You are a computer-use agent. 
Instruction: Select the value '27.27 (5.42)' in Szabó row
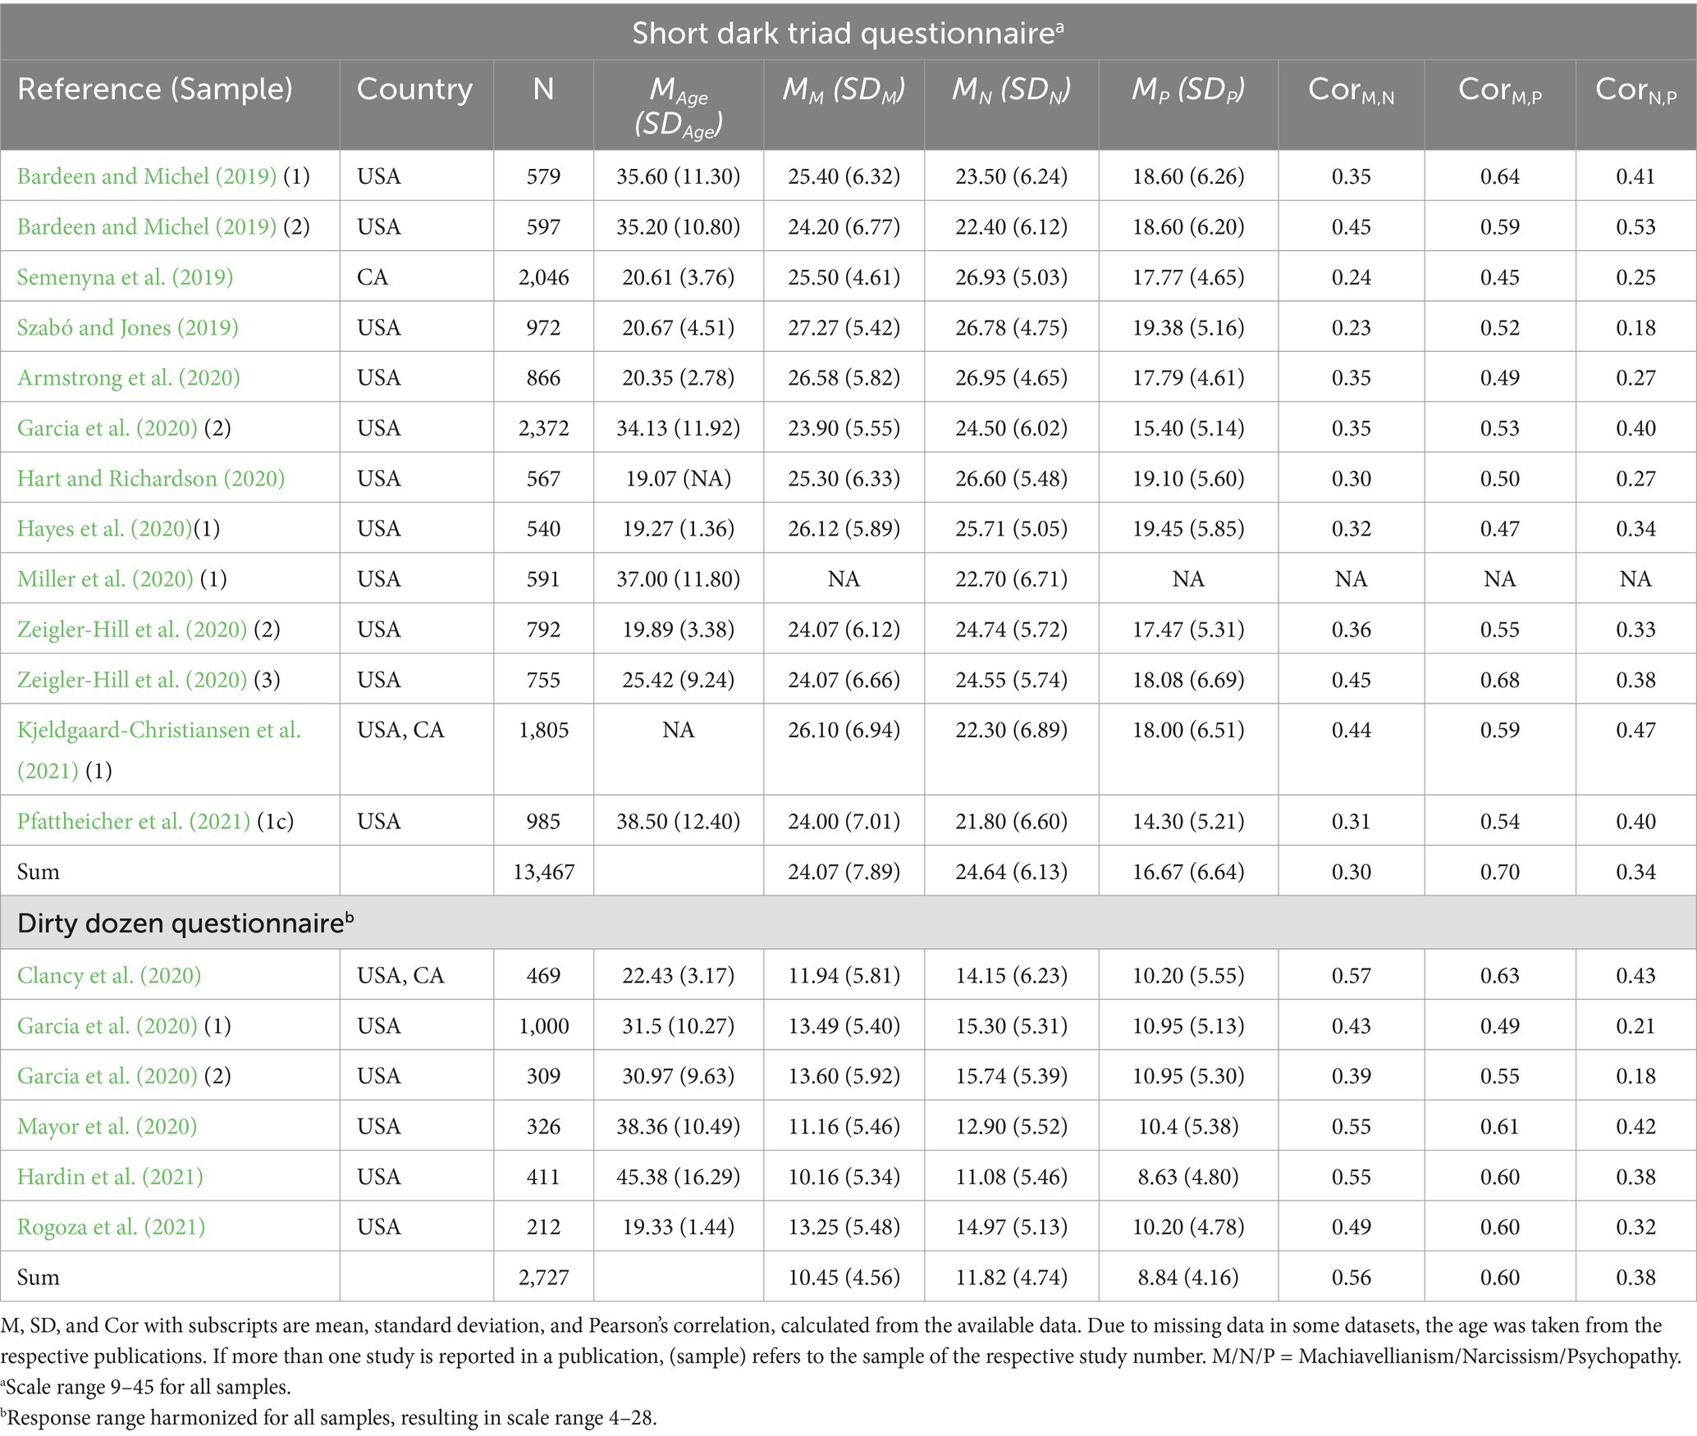(x=844, y=327)
